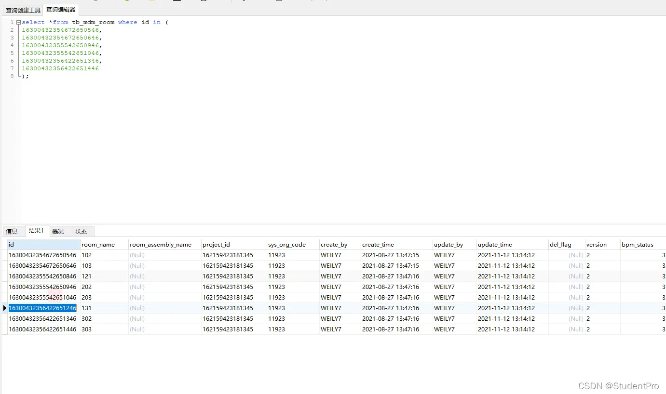The height and width of the screenshot is (394, 666).
Task: Click the update_by column header
Action: point(454,245)
